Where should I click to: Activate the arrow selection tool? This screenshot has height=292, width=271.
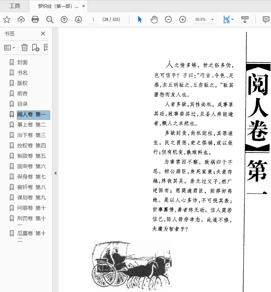tap(140, 20)
